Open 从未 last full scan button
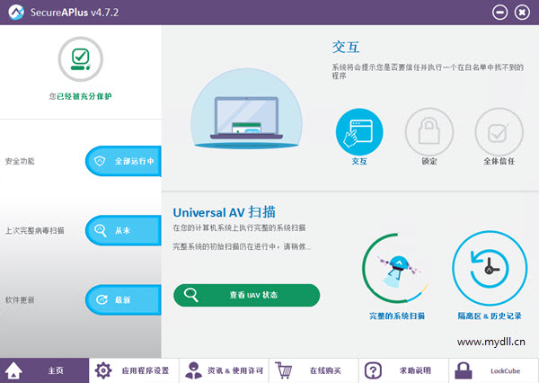This screenshot has width=539, height=383. coord(123,230)
